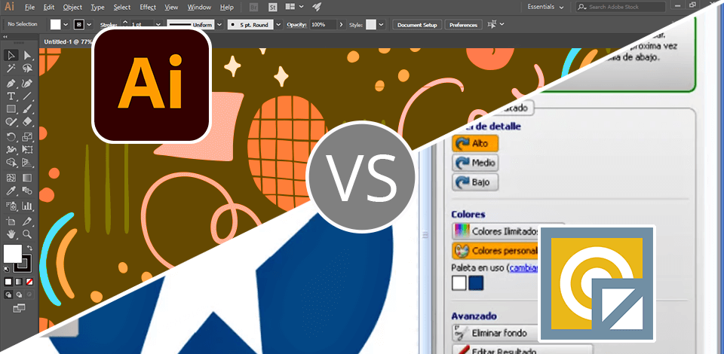Pick the Lasso tool
The width and height of the screenshot is (724, 354).
point(27,69)
